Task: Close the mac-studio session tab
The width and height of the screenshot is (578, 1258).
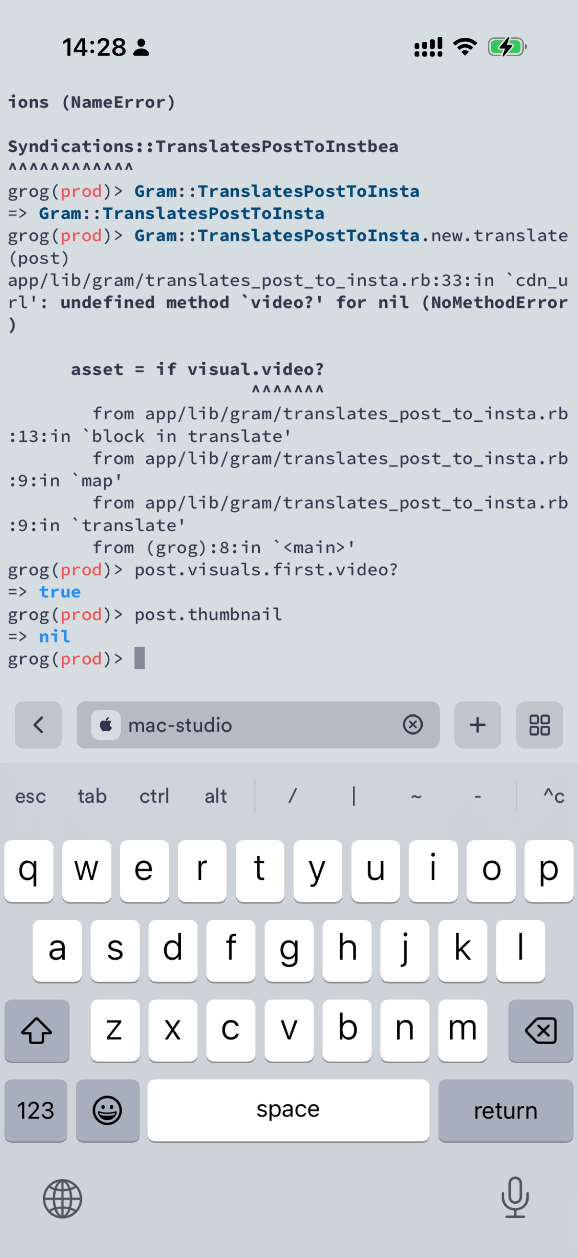Action: (x=413, y=724)
